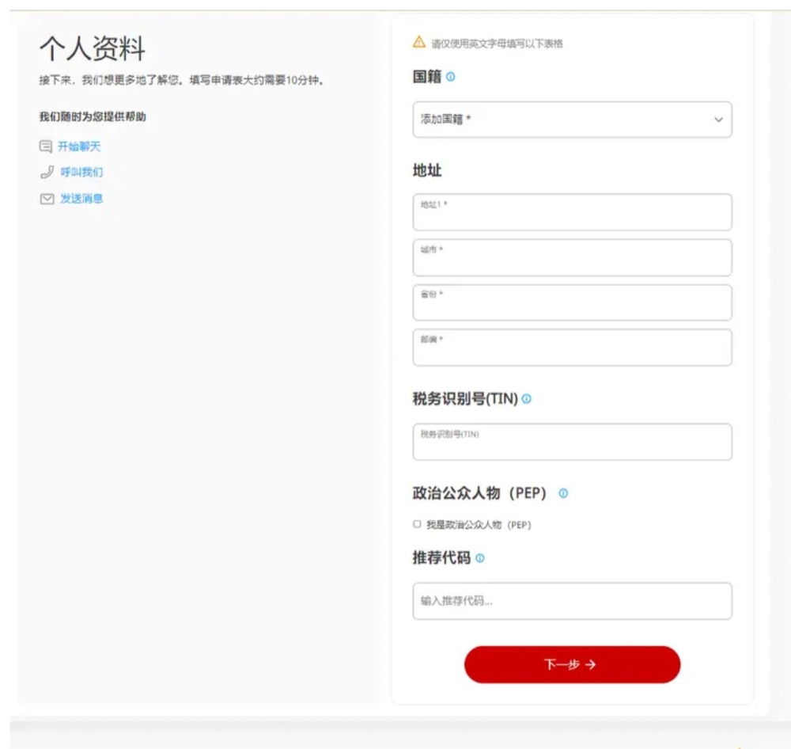Screen dimensions: 791x749
Task: Click the info icon beside 政治公众人物 (PEP)
Action: click(563, 493)
